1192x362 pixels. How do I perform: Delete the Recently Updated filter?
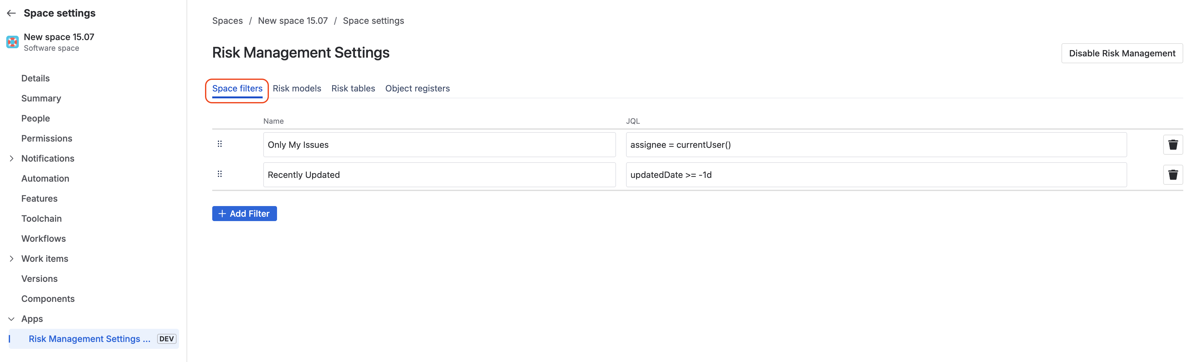coord(1173,175)
